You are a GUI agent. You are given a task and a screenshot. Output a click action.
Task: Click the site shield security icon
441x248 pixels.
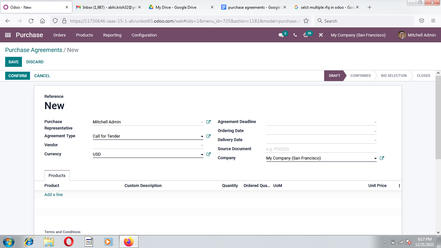tap(55, 21)
